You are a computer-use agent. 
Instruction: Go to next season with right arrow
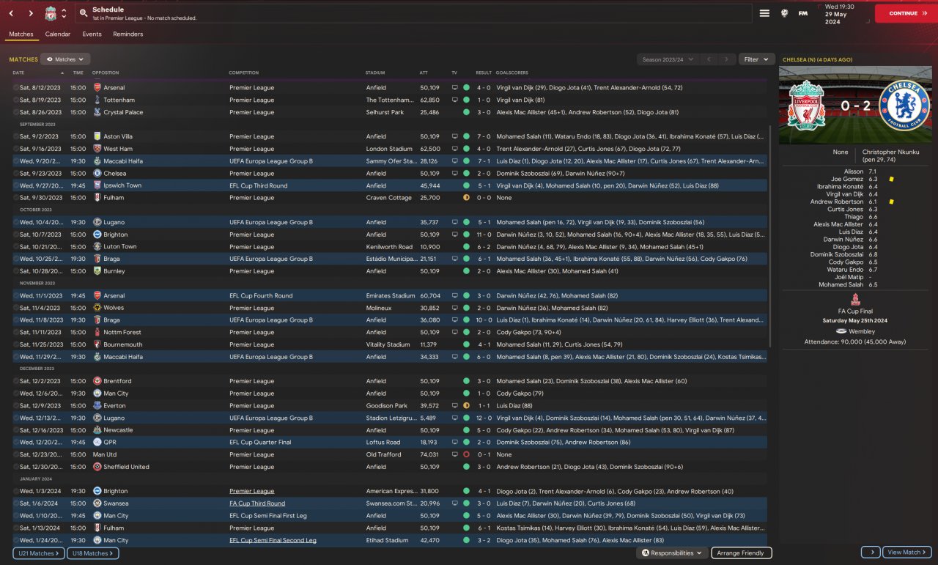coord(726,59)
